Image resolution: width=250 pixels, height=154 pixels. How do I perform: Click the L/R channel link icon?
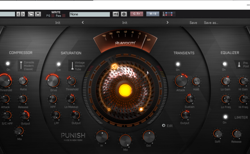pos(169,14)
